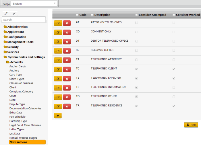Click the add new row plus button
Image resolution: width=201 pixels, height=145 pixels.
point(58,115)
